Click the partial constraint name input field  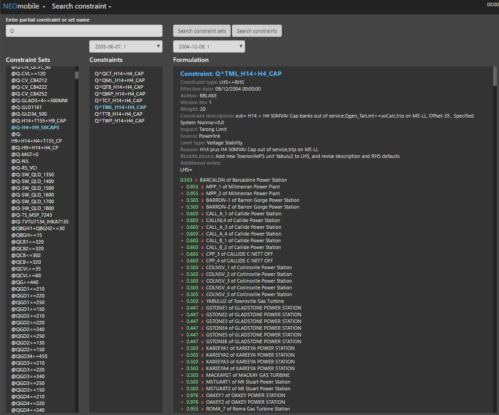pos(84,31)
